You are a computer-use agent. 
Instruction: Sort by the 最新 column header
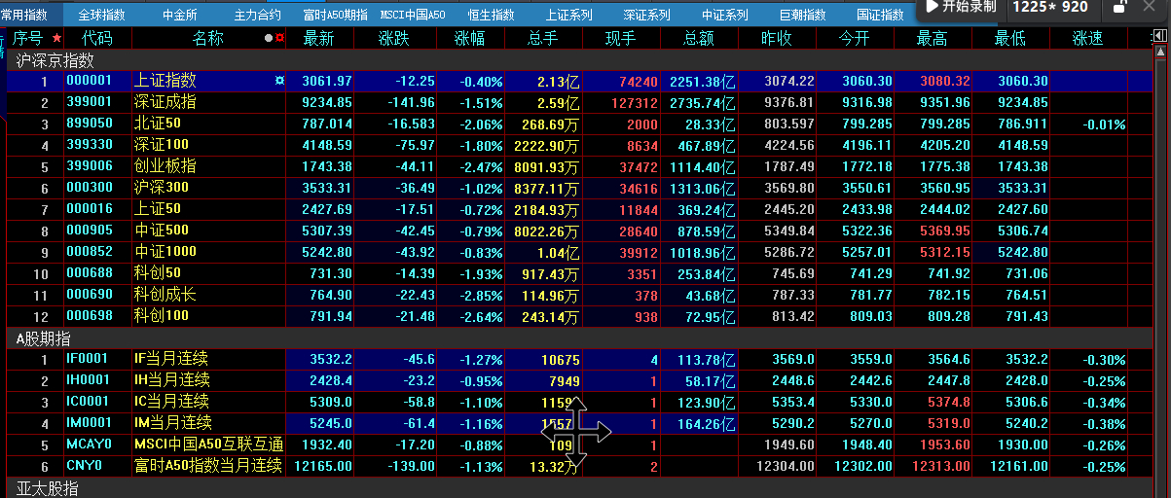[318, 39]
